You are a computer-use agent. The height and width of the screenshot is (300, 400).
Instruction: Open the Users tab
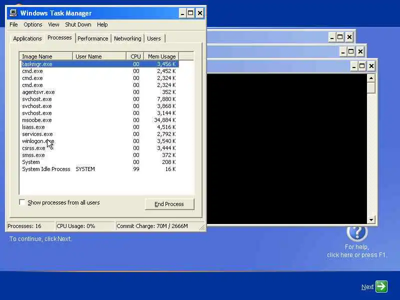(154, 38)
